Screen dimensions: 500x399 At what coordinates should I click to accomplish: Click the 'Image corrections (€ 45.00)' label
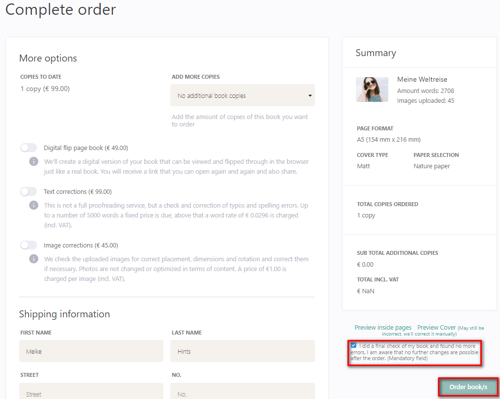point(81,245)
